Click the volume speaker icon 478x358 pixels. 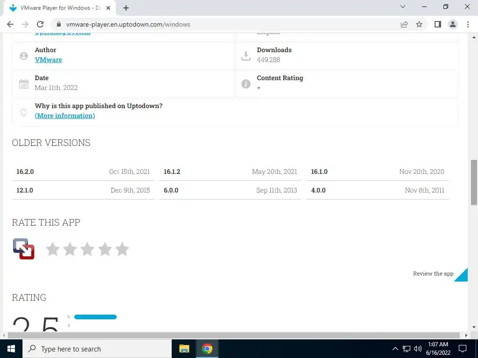point(418,349)
